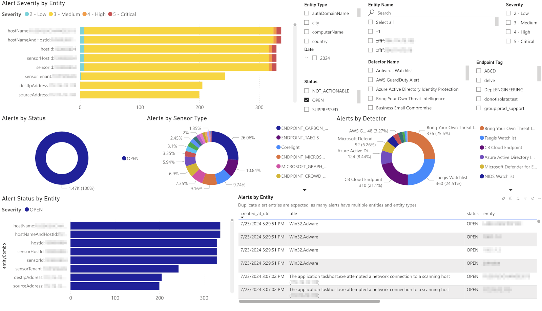This screenshot has width=542, height=311.
Task: Tick Select all in Entity Name
Action: click(371, 22)
